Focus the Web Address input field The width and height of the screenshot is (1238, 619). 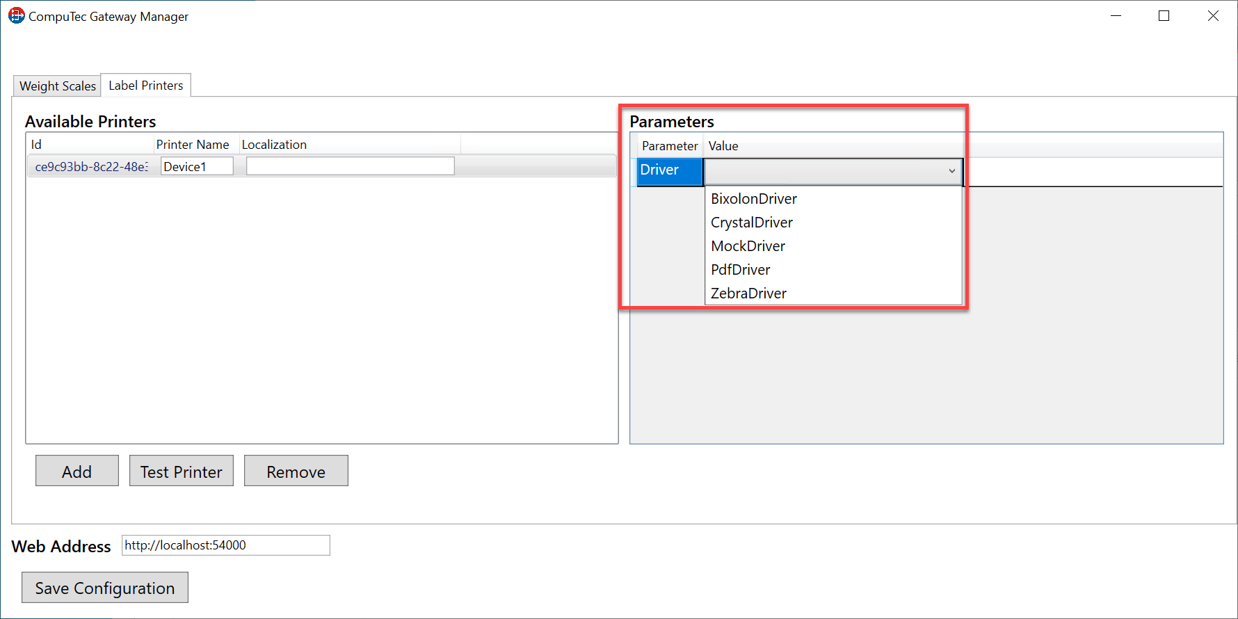225,545
